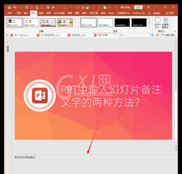182x174 pixels.
Task: Select the slide title text about PPT备注
Action: tap(111, 96)
